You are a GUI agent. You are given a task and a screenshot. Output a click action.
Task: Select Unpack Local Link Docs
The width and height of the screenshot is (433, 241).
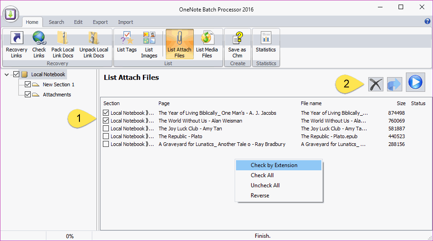[94, 45]
